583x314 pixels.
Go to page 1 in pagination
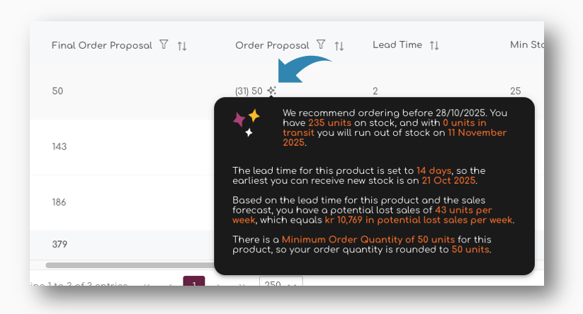coord(193,281)
